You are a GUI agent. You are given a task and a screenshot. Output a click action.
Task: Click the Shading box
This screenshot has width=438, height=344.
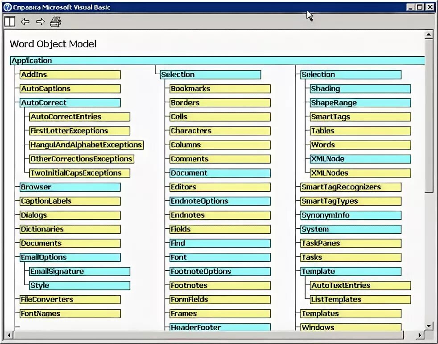361,89
